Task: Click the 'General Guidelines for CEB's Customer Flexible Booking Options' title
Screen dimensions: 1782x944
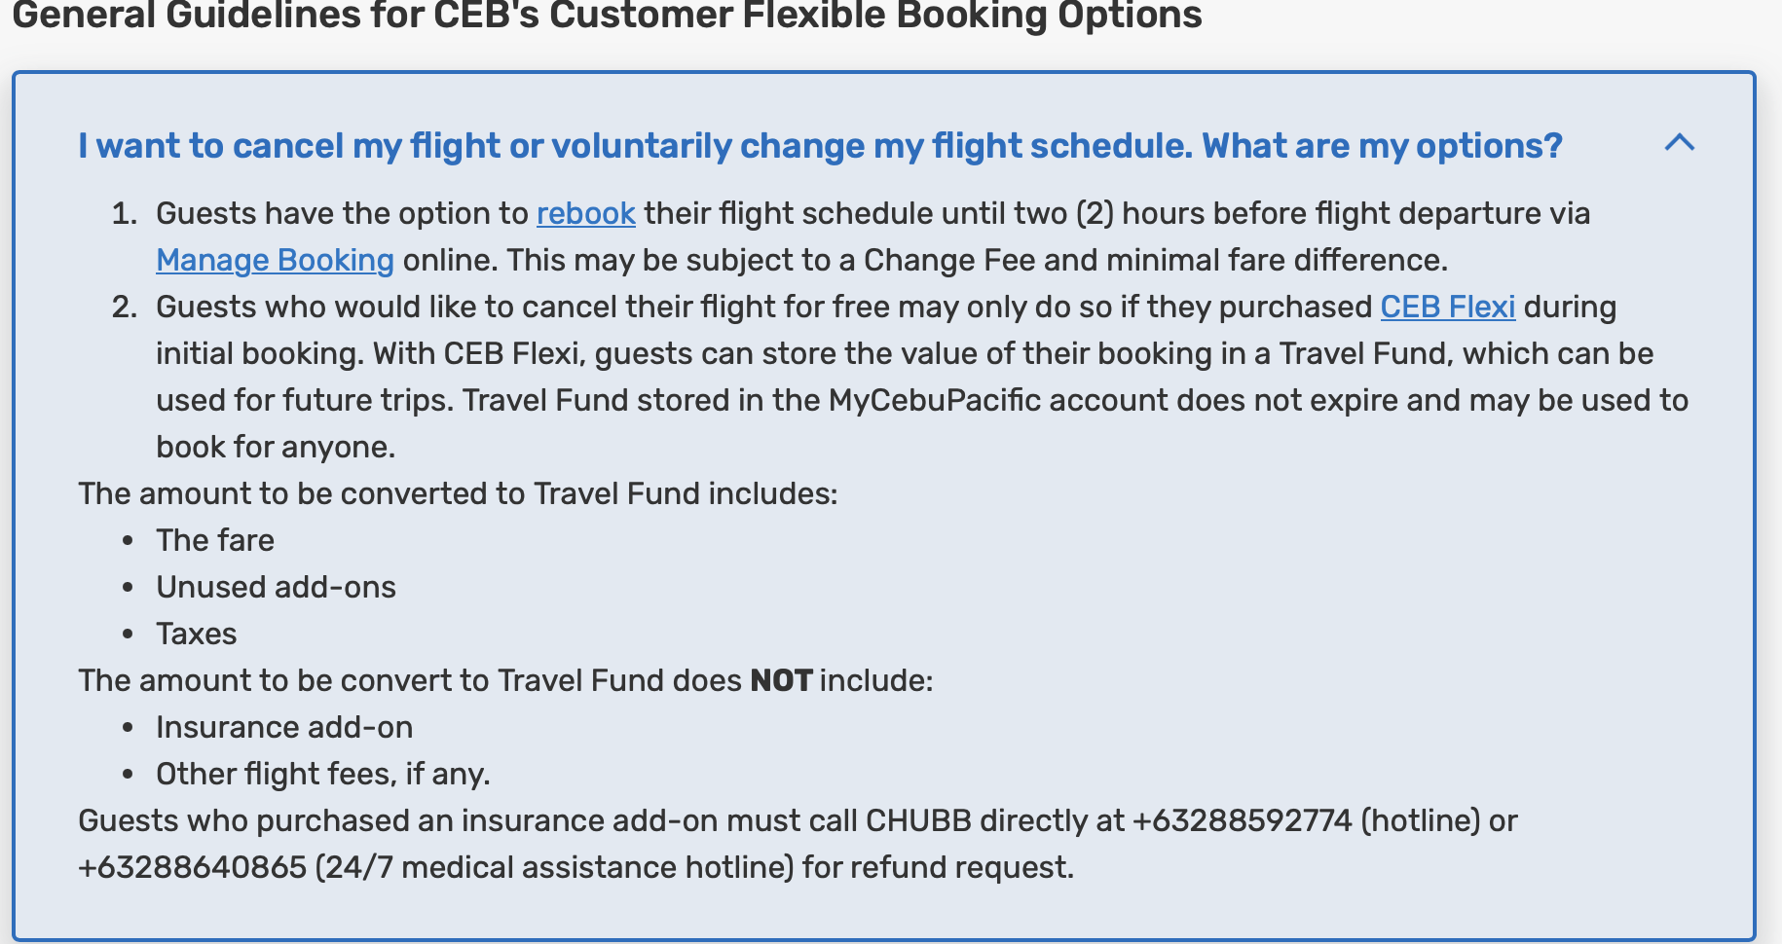Action: point(607,16)
